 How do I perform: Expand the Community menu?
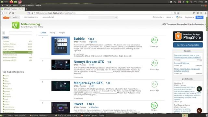(158, 17)
